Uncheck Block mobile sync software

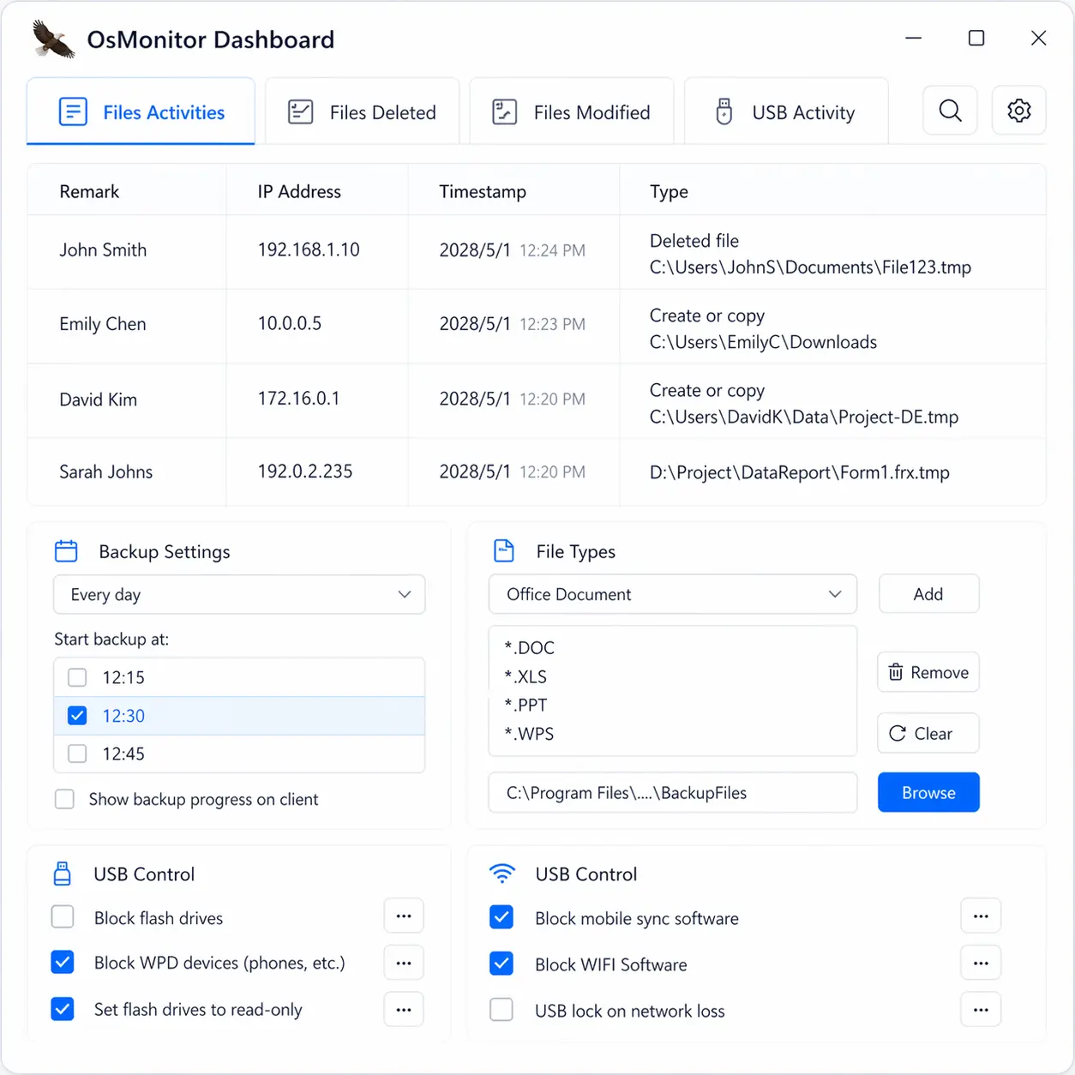pyautogui.click(x=501, y=917)
